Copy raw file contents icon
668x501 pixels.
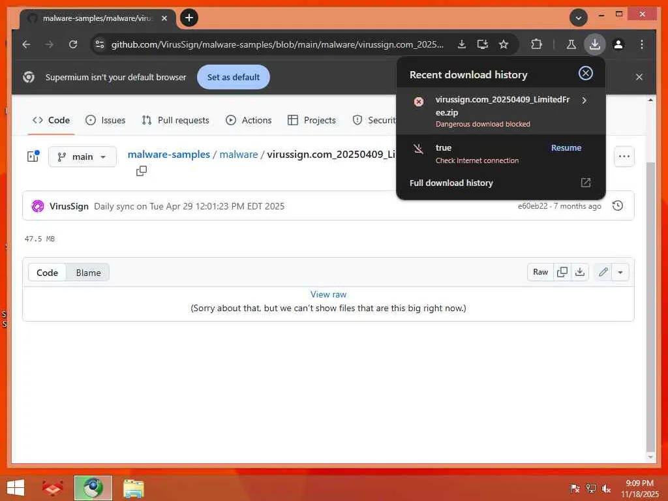(562, 272)
